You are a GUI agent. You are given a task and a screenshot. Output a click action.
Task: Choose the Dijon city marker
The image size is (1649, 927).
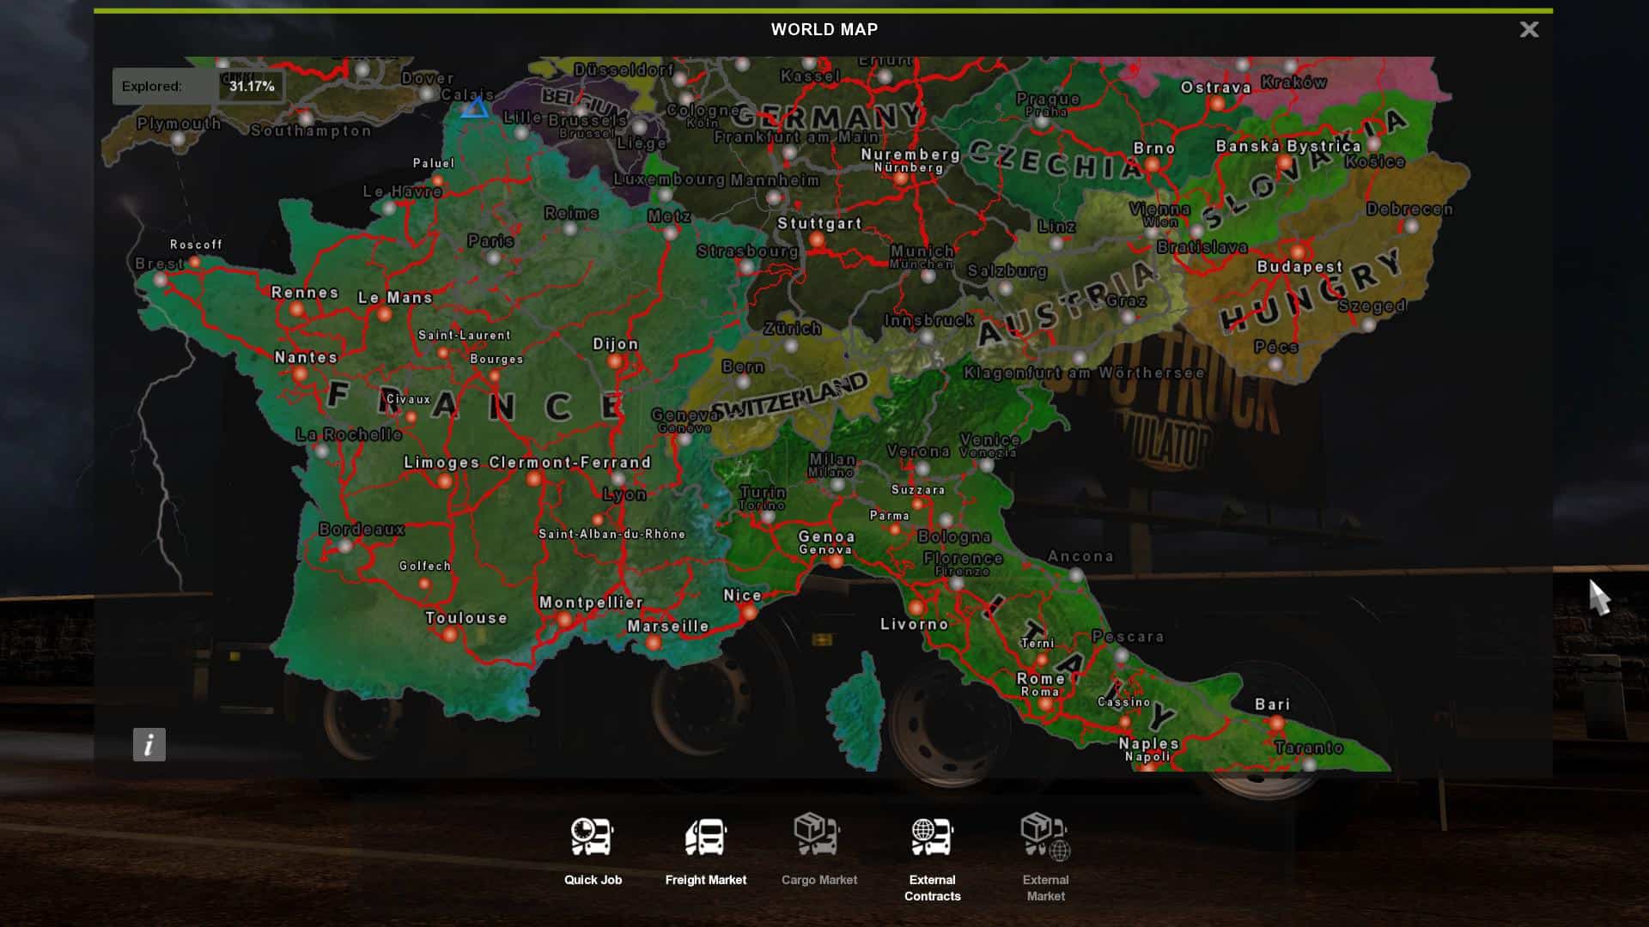coord(615,361)
